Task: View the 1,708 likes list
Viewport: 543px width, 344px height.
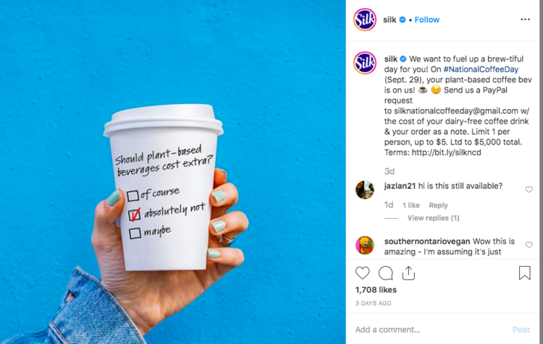Action: (376, 290)
